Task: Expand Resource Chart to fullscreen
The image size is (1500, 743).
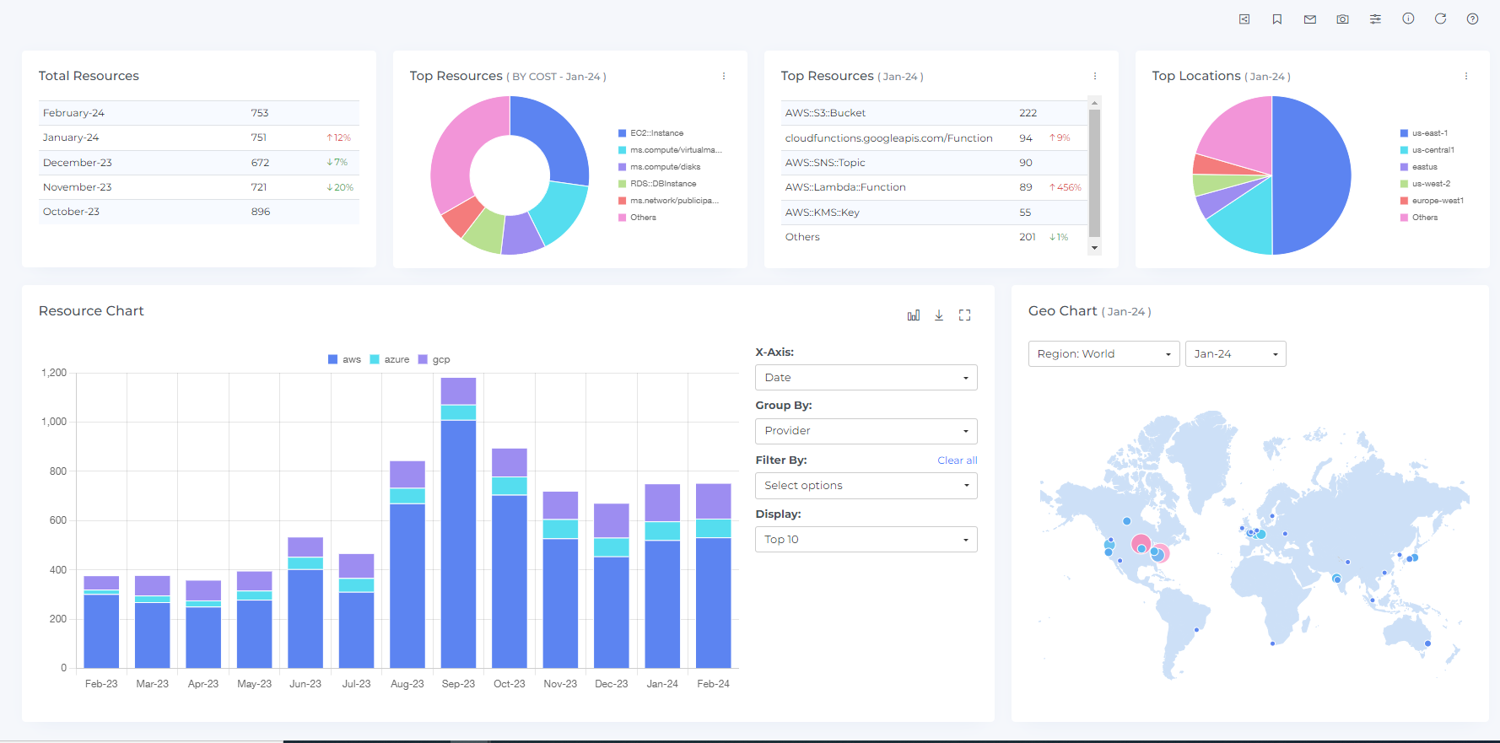Action: [x=965, y=315]
